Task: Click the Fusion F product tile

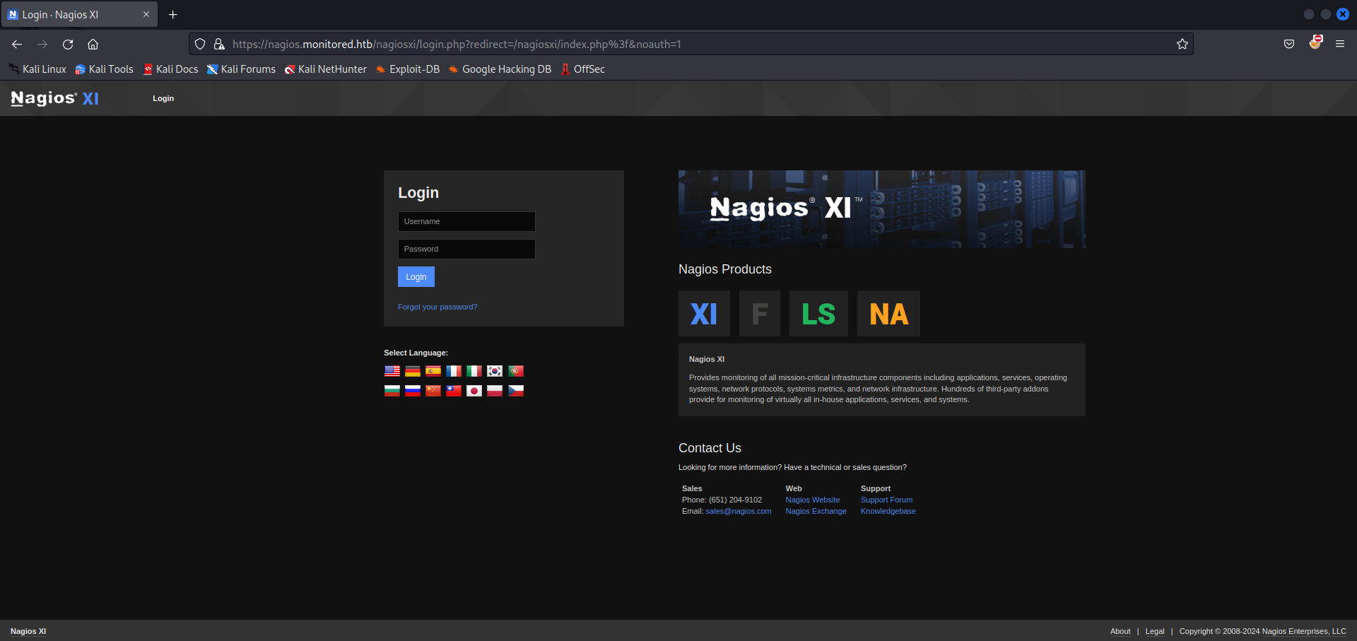Action: click(x=760, y=313)
